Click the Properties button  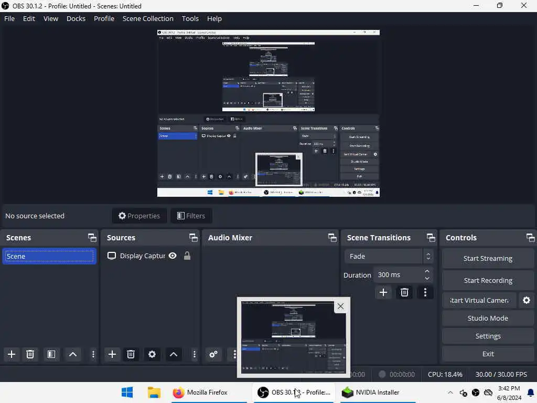click(x=139, y=216)
